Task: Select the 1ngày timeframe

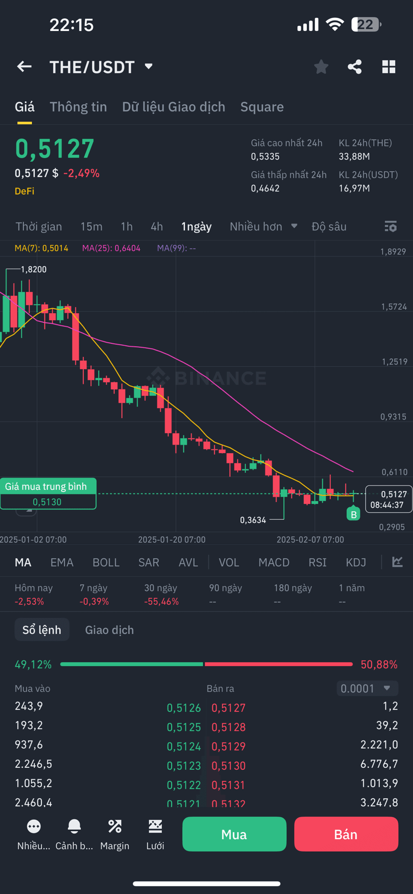Action: pyautogui.click(x=197, y=226)
